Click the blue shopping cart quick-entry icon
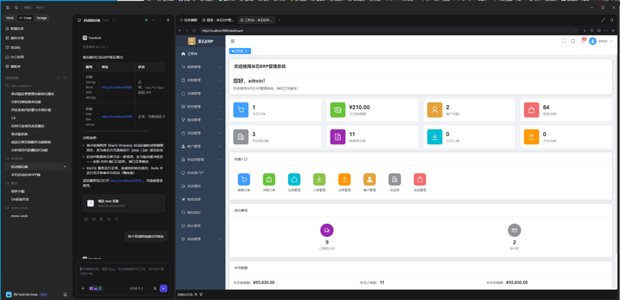620x300 pixels. click(244, 179)
